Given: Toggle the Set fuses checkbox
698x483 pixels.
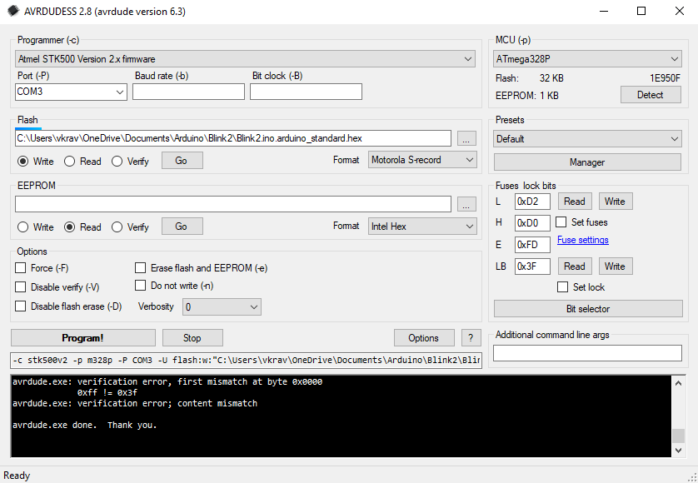Looking at the screenshot, I should coord(561,222).
